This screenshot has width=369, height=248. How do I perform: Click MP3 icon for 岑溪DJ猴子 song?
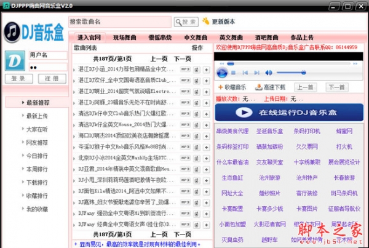[x=185, y=146]
